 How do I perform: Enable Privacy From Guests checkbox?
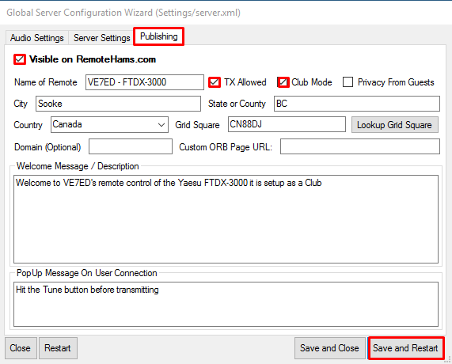pyautogui.click(x=348, y=82)
